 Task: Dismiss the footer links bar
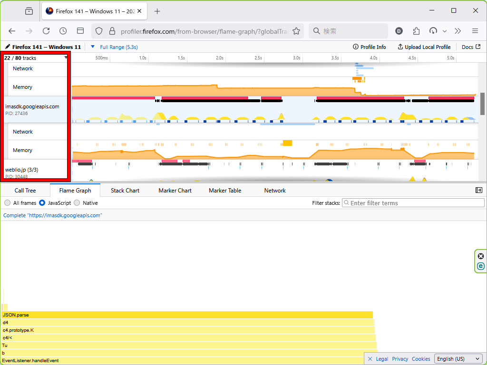coord(370,359)
